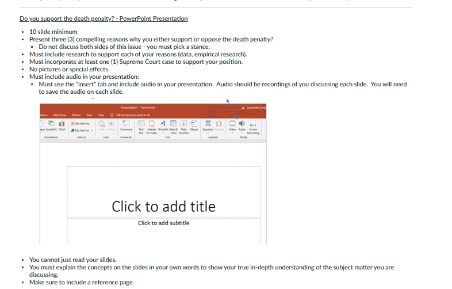
Task: Open the Help tab
Action: click(101, 115)
